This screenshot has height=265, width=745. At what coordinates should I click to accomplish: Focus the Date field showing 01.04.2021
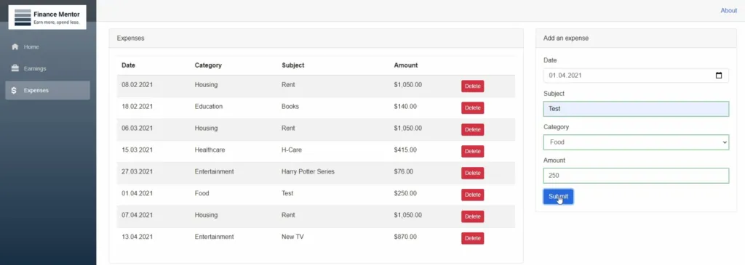pyautogui.click(x=636, y=76)
